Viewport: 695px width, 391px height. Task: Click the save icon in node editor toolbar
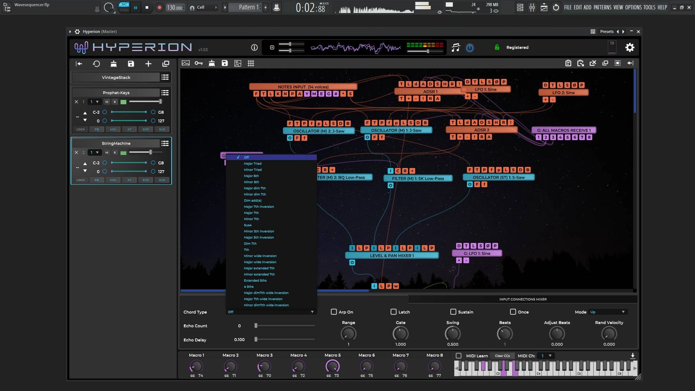[x=225, y=63]
